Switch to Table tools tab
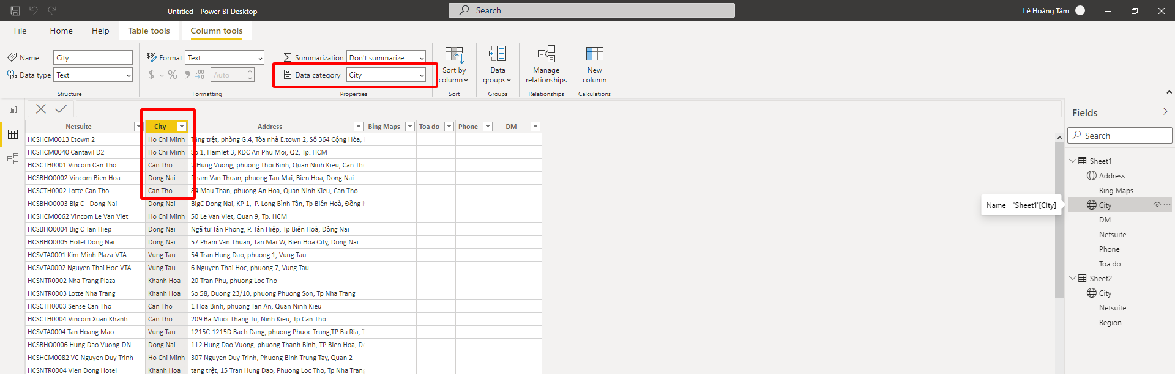The width and height of the screenshot is (1175, 374). coord(149,31)
